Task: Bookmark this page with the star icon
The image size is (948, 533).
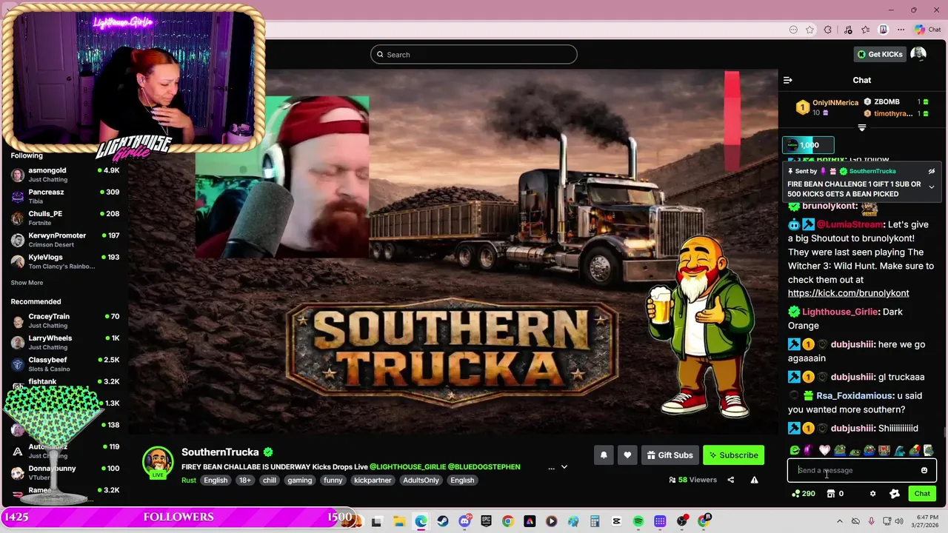Action: [x=810, y=30]
